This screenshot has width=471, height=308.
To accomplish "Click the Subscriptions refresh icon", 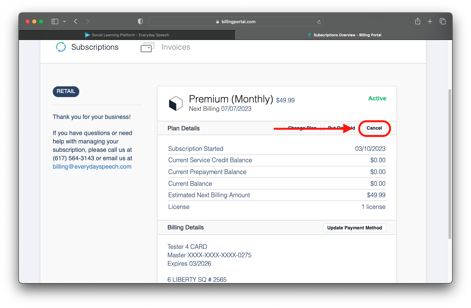I will coord(60,47).
